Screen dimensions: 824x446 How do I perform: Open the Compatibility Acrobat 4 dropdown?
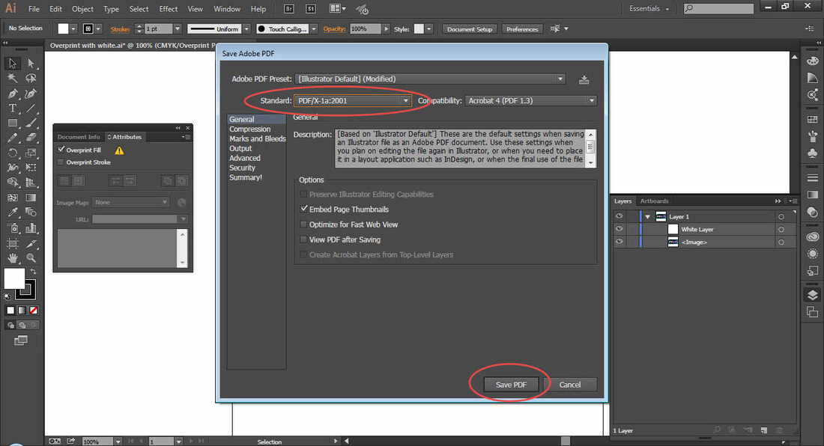[531, 101]
